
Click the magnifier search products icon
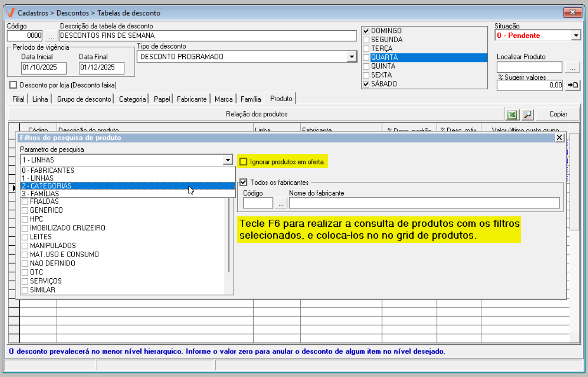click(528, 114)
